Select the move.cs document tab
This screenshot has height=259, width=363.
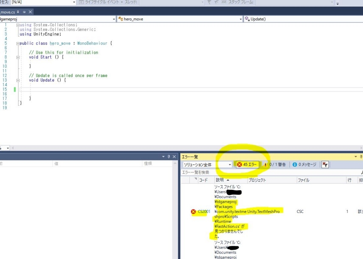pos(7,12)
